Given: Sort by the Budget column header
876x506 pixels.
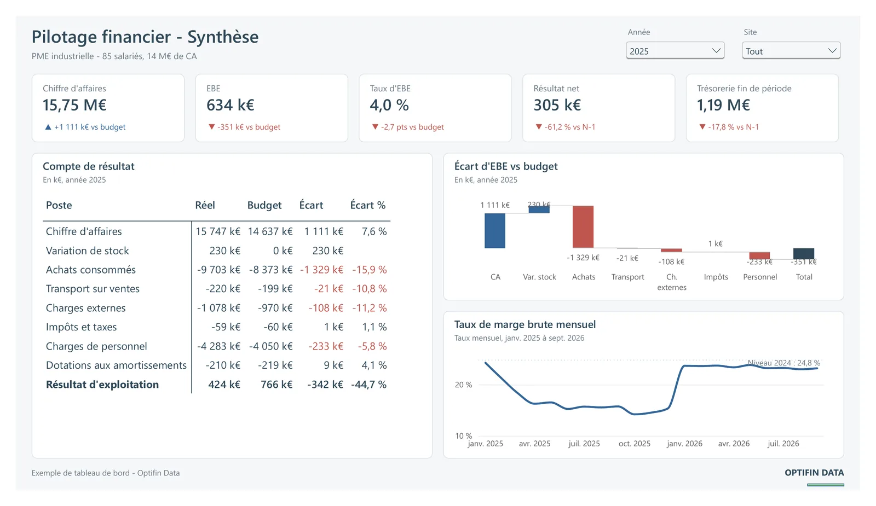Looking at the screenshot, I should click(264, 205).
